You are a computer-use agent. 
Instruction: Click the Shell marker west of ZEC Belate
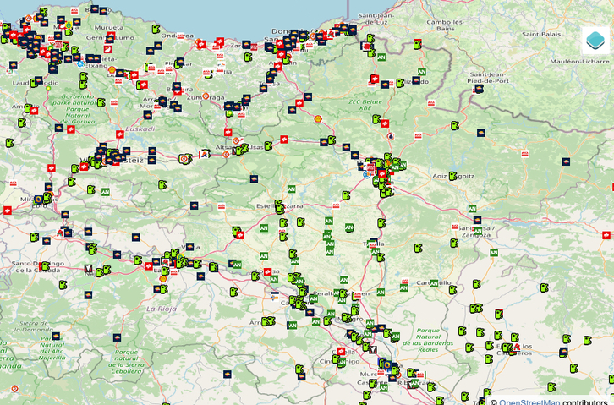click(318, 118)
